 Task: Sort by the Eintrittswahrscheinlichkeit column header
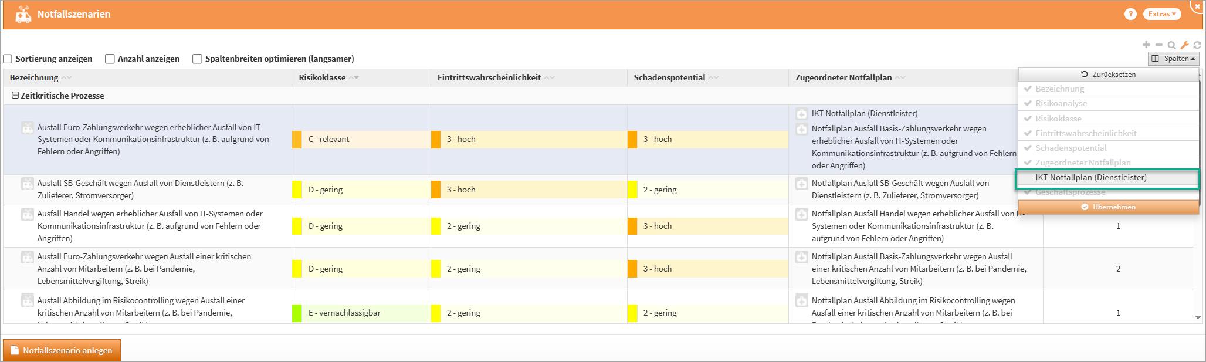coord(489,77)
